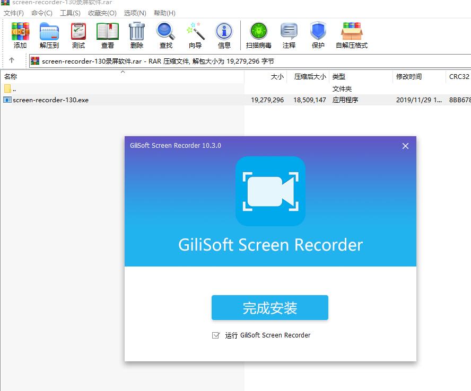Click the 保护 (Protect) shield icon

click(318, 31)
